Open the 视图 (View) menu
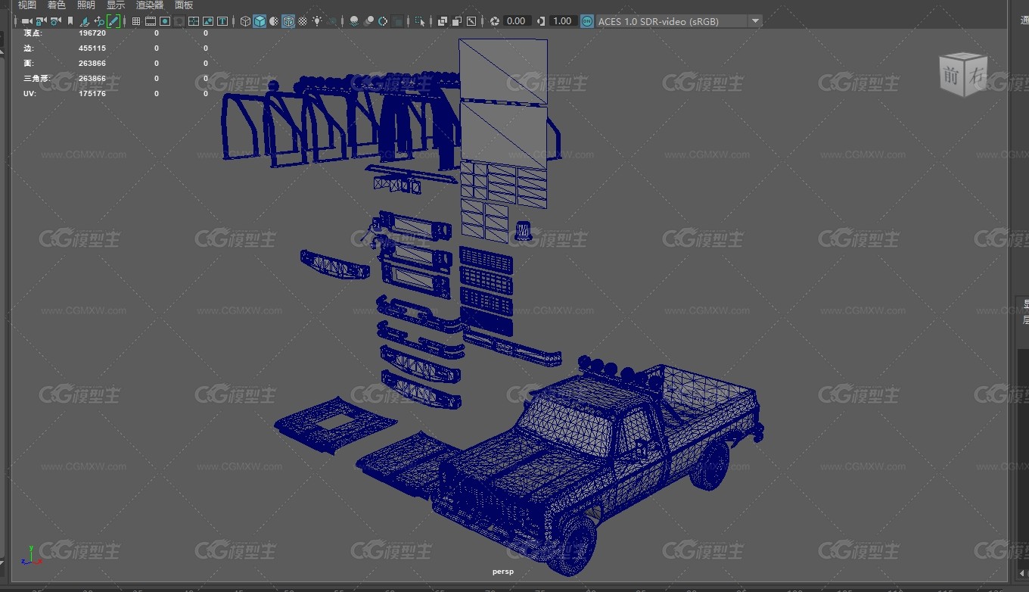Viewport: 1029px width, 592px height. click(x=27, y=5)
